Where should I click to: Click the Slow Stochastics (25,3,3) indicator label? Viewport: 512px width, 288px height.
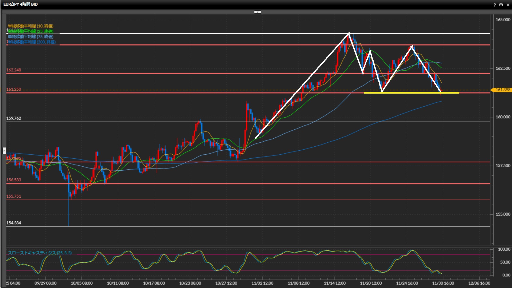[x=39, y=253]
